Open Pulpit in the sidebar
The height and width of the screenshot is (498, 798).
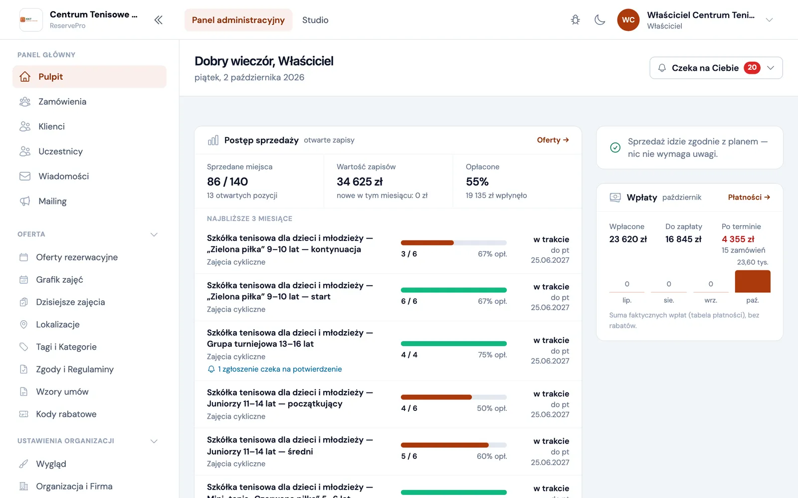click(89, 77)
